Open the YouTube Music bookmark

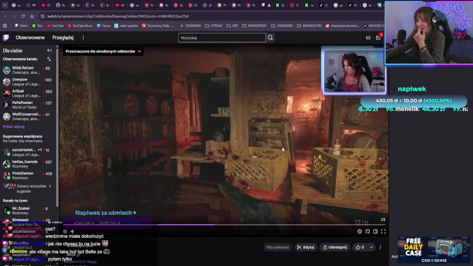[80, 26]
